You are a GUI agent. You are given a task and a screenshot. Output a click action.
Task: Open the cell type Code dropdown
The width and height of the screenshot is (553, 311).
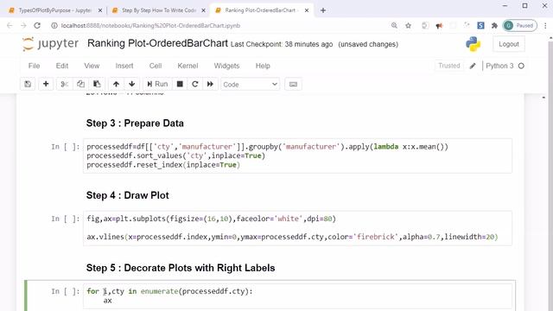pyautogui.click(x=250, y=85)
